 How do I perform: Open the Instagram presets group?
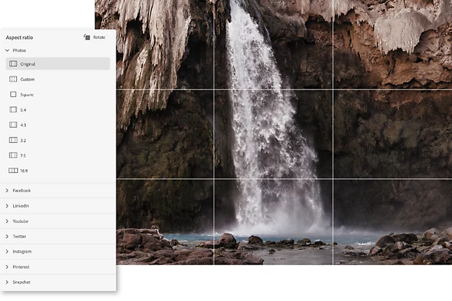pos(58,252)
